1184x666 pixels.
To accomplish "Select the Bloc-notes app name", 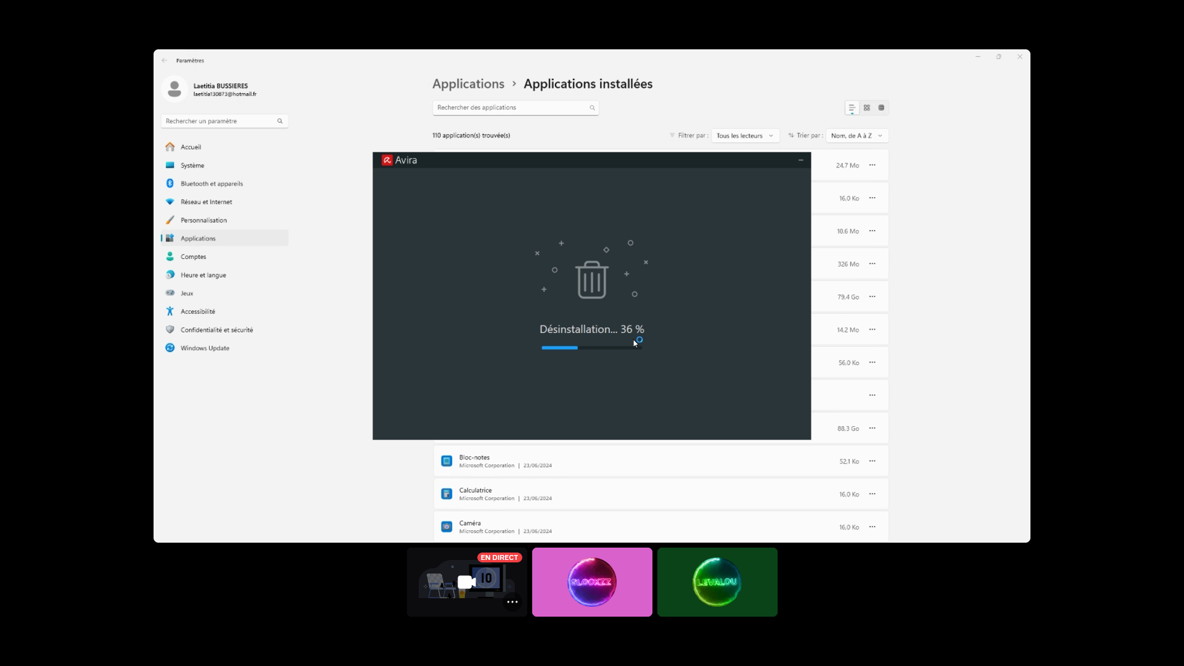I will [474, 458].
